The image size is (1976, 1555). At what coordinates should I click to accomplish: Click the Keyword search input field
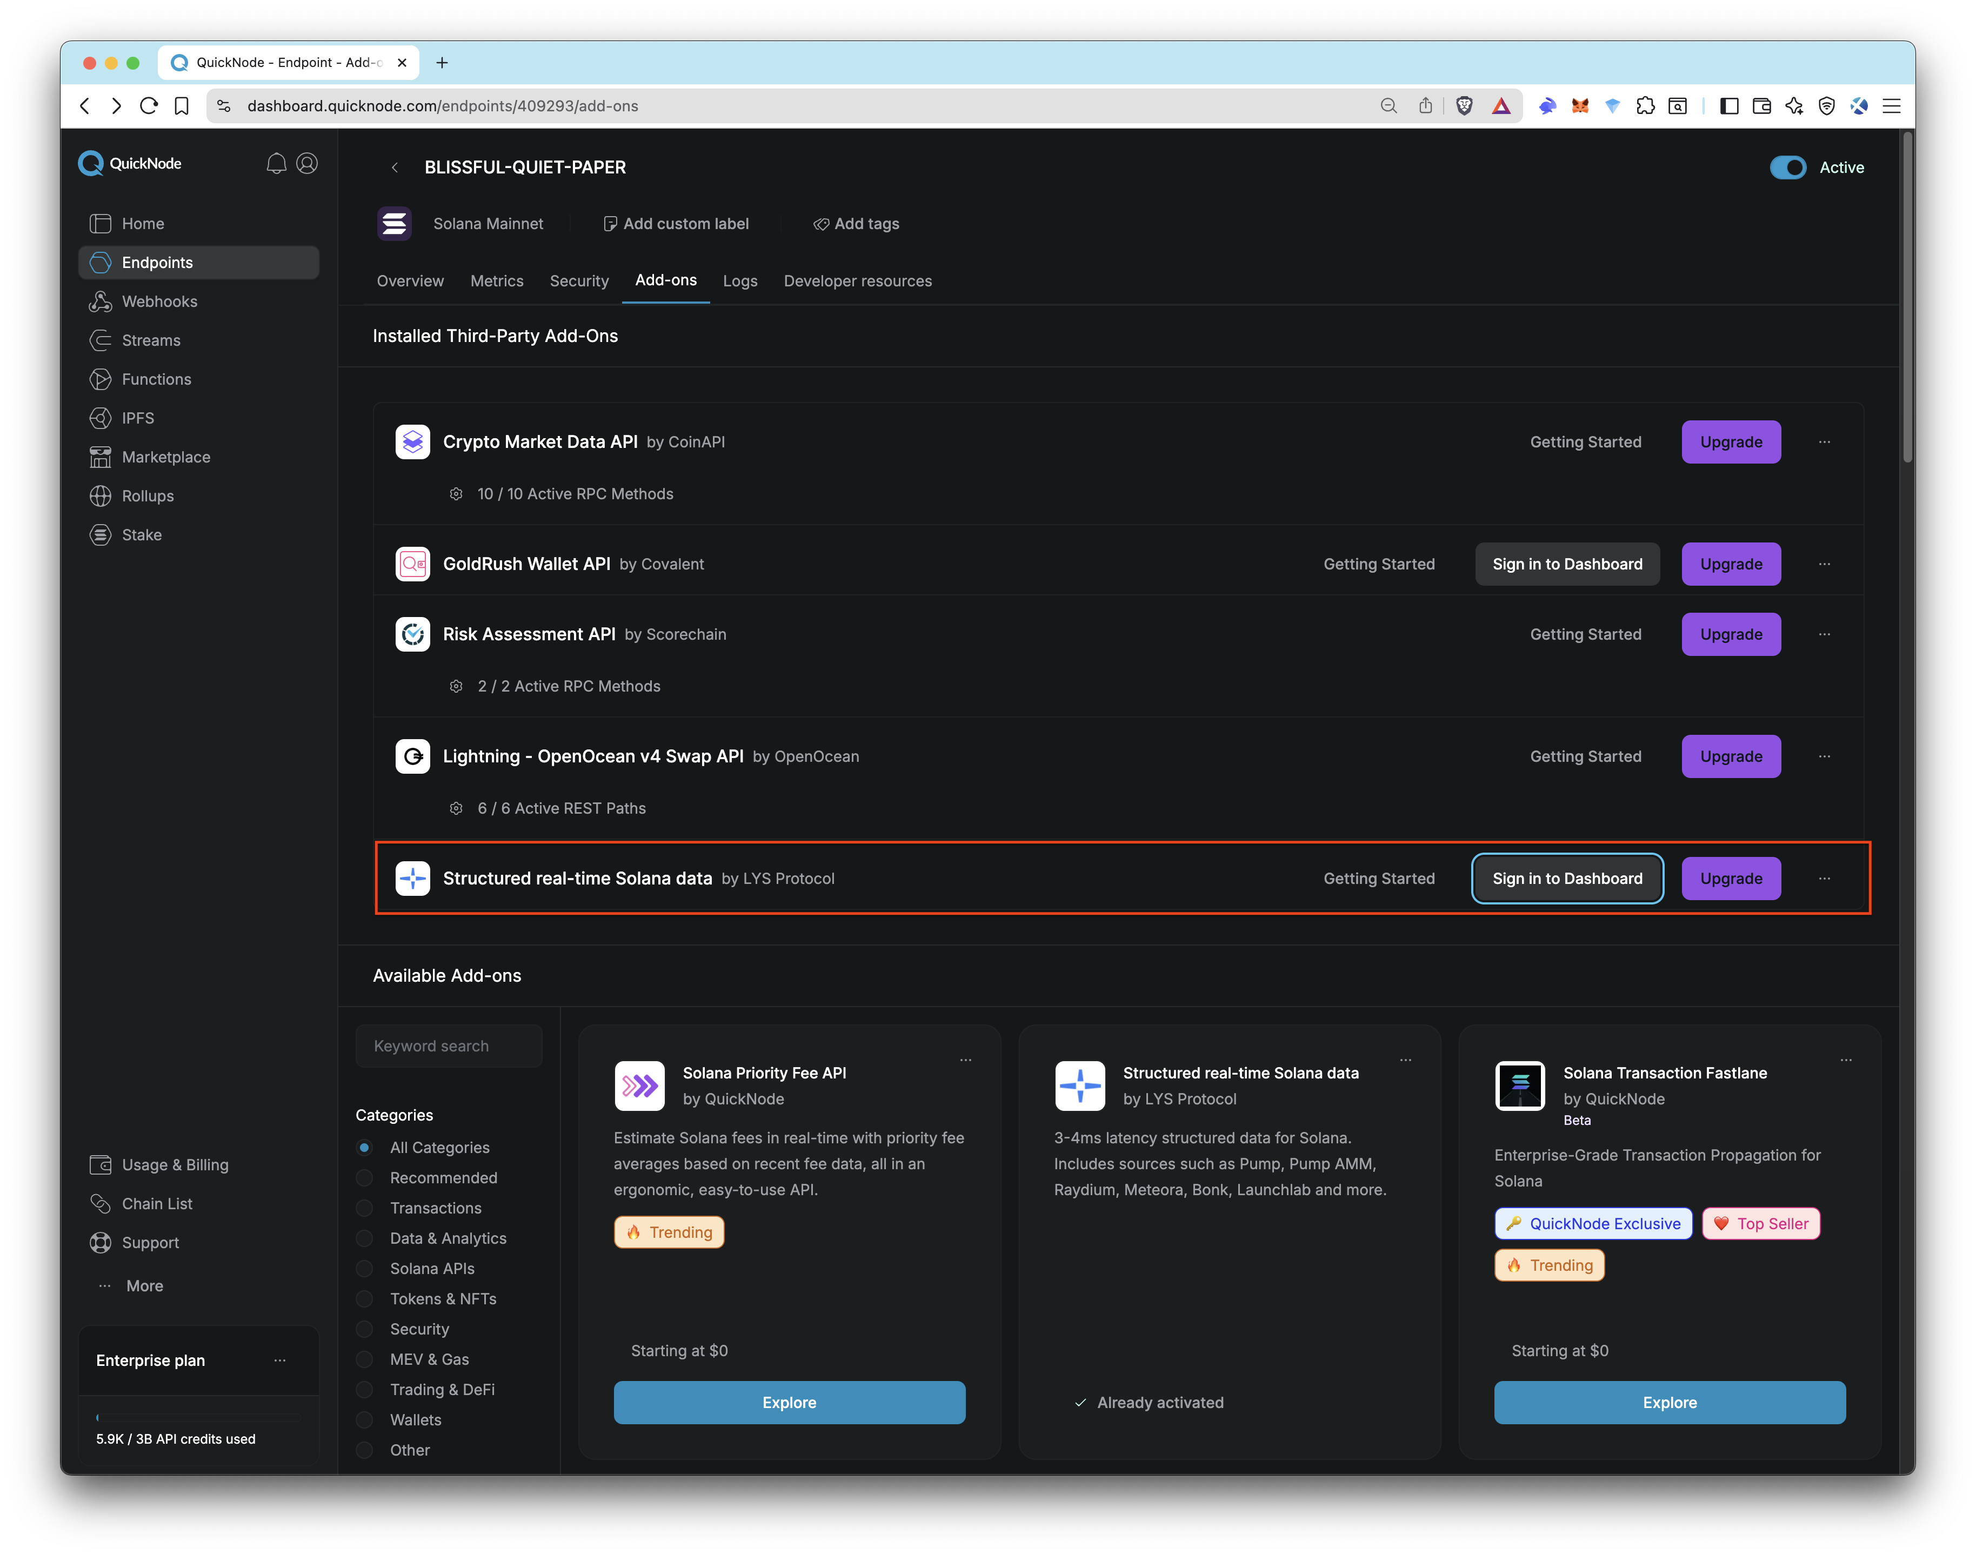pos(448,1045)
